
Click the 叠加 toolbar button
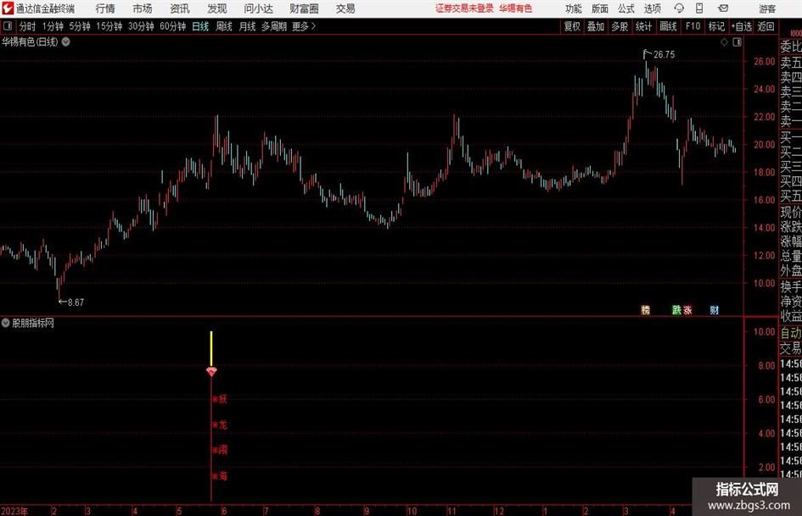click(596, 26)
